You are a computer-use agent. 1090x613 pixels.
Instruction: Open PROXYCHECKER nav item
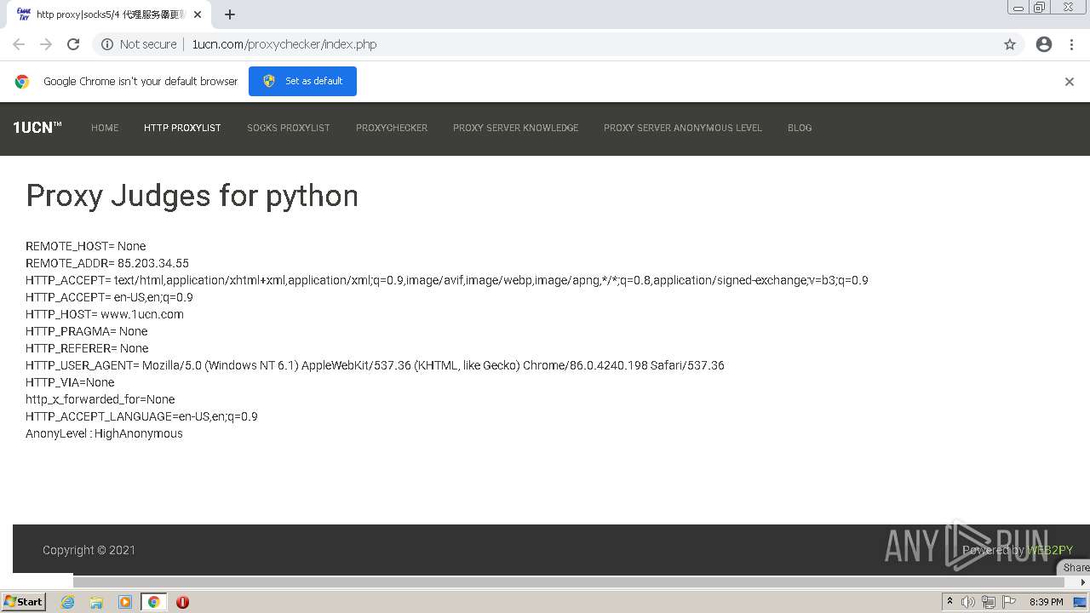392,128
